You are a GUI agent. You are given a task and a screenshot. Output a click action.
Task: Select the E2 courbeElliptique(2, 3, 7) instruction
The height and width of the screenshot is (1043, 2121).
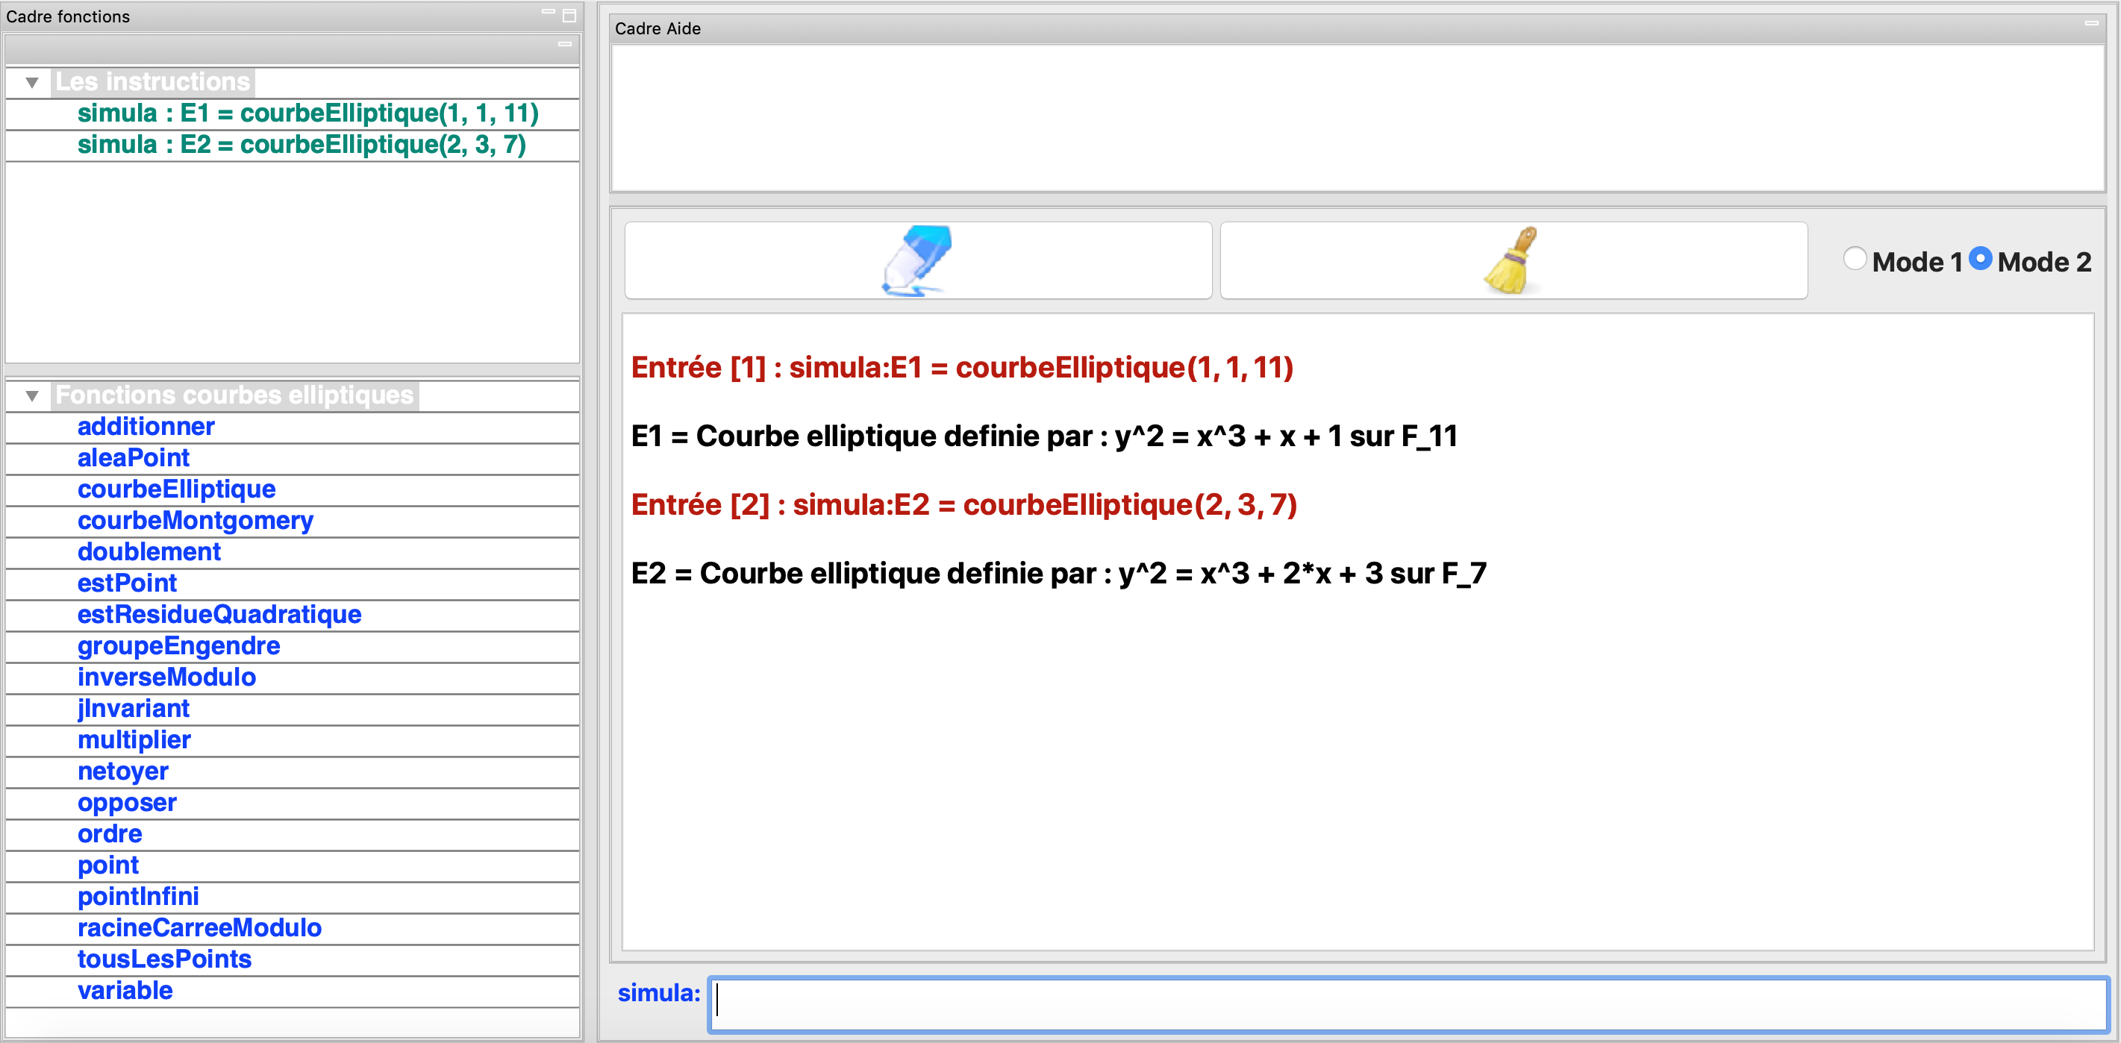coord(302,145)
